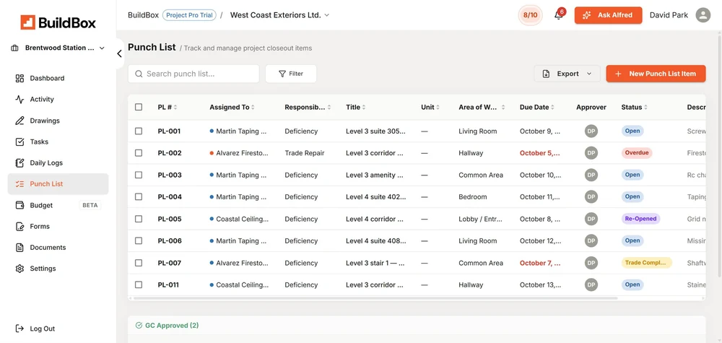Viewport: 722px width, 343px height.
Task: Open Punch List in the sidebar
Action: (x=58, y=184)
